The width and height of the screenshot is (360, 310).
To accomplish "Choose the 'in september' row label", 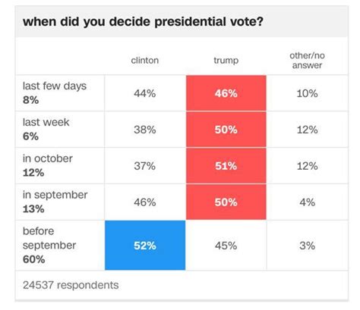I will (x=55, y=195).
